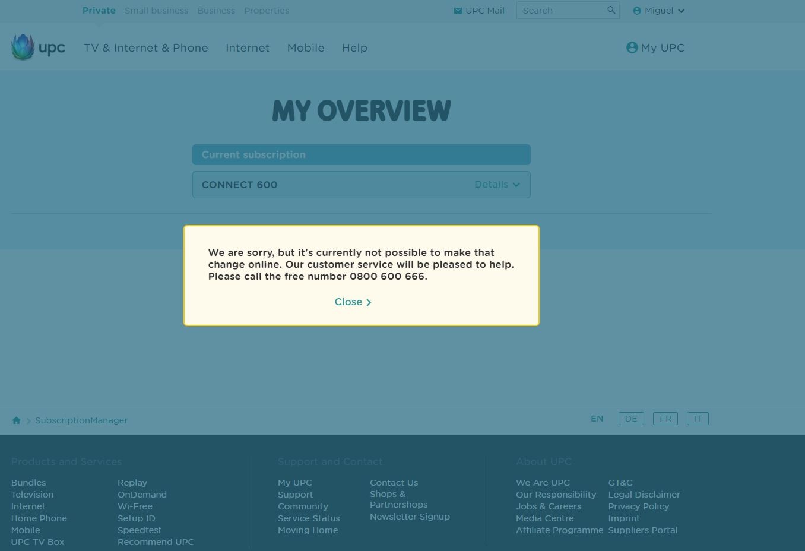Expand CONNECT 600 Details
805x551 pixels.
497,185
